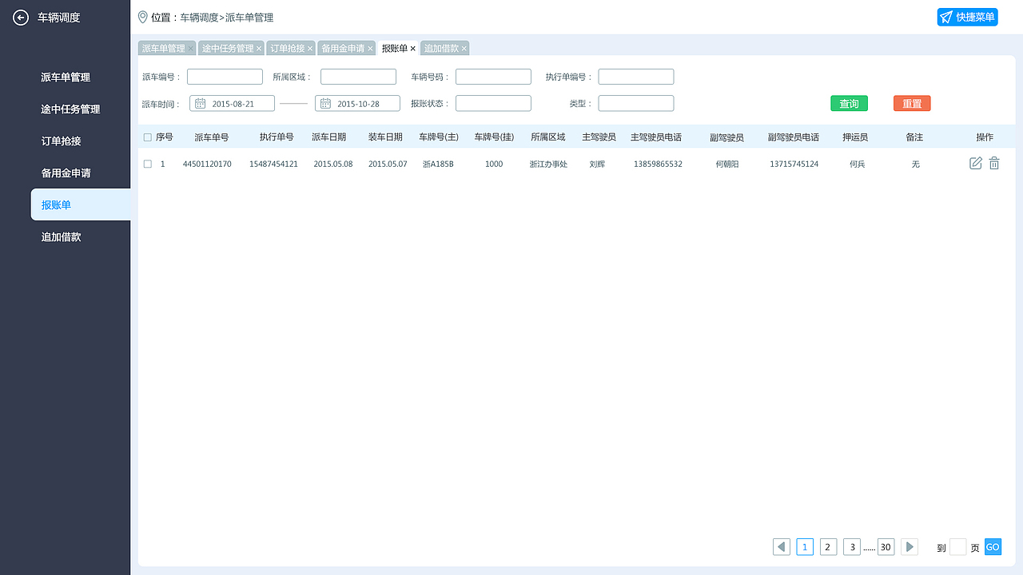The height and width of the screenshot is (575, 1023).
Task: Click the orange 重置 button
Action: (912, 103)
